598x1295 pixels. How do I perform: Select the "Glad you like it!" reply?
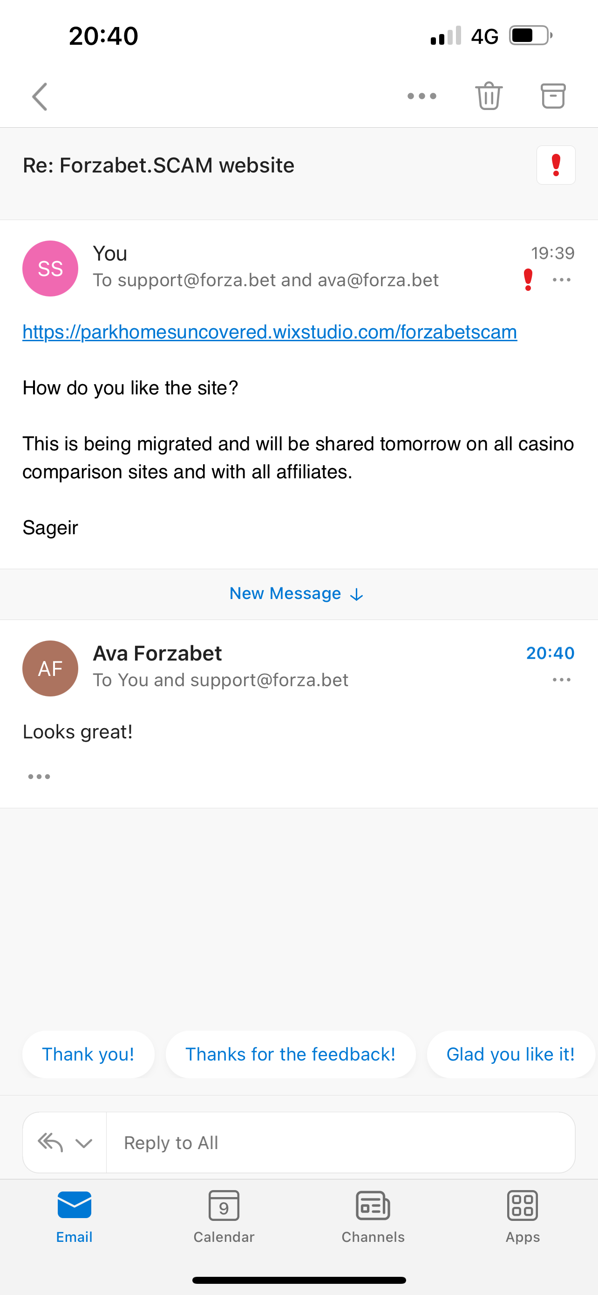510,1054
